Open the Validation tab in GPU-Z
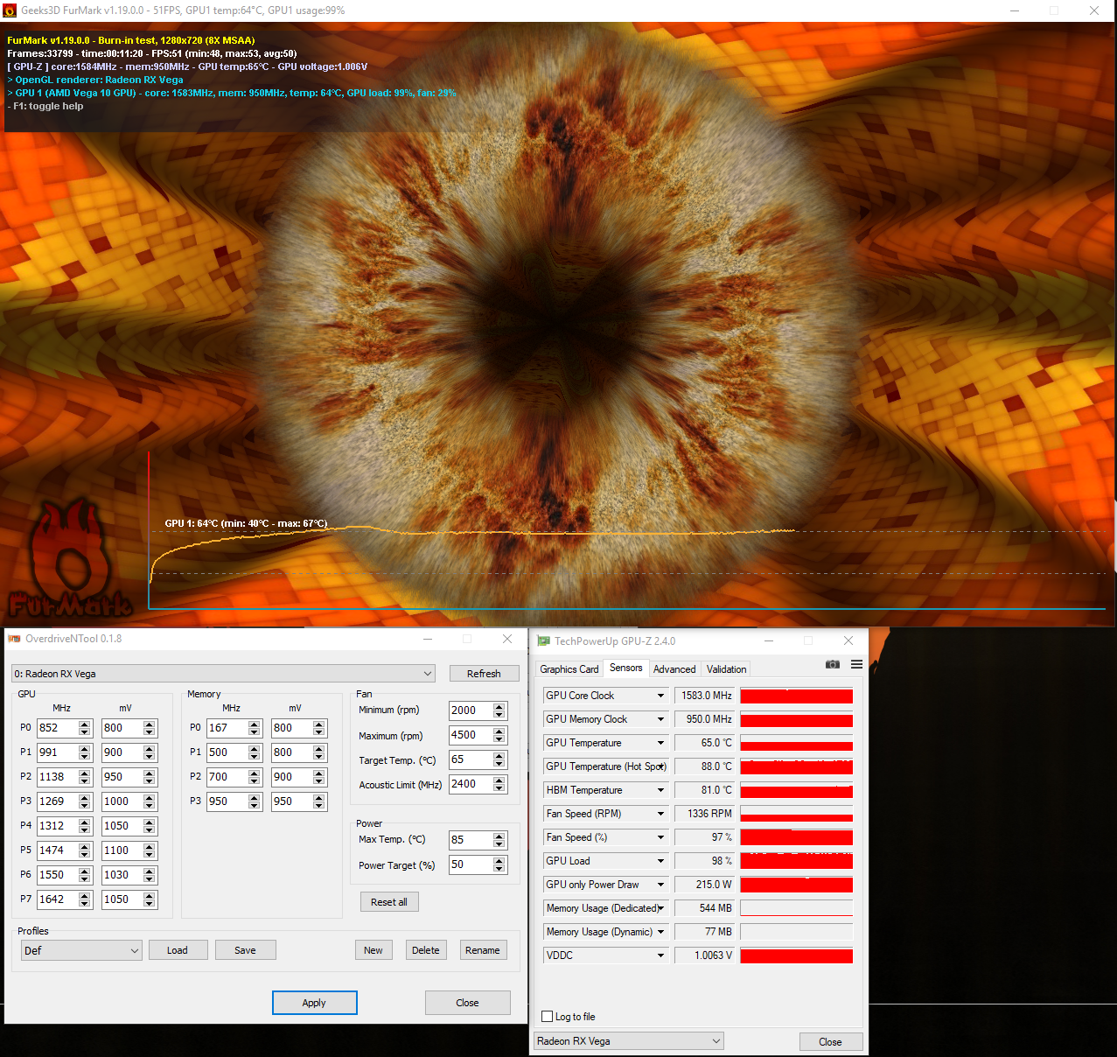This screenshot has height=1057, width=1117. coord(726,669)
